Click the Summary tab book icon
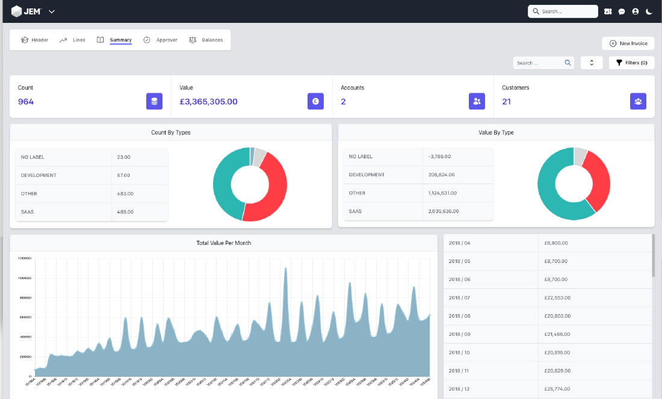Viewport: 662px width, 399px height. 100,40
